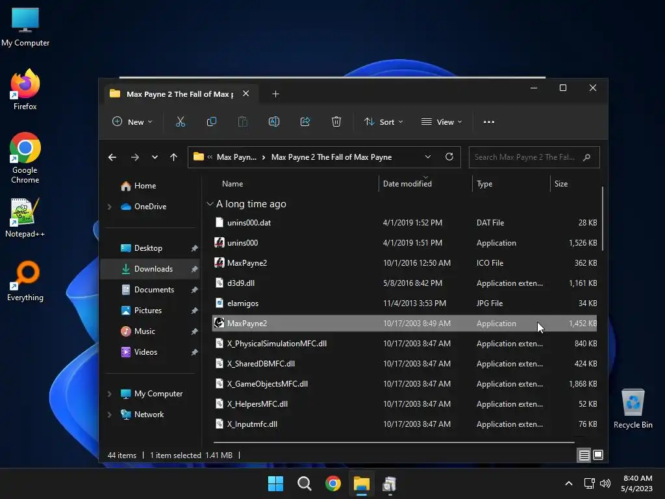The image size is (665, 499).
Task: Close the Max Payne 2 tab
Action: coord(245,94)
